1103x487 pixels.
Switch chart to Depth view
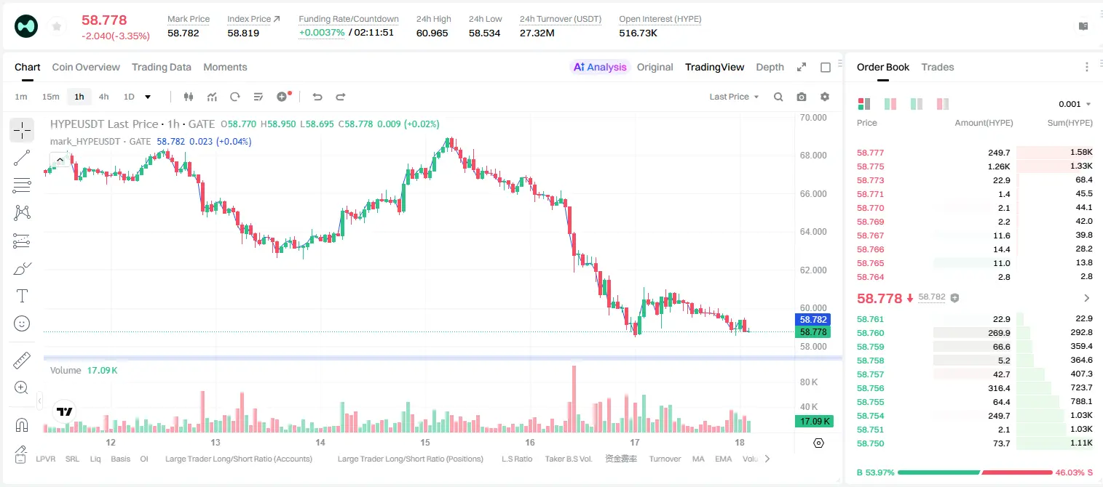pyautogui.click(x=770, y=67)
